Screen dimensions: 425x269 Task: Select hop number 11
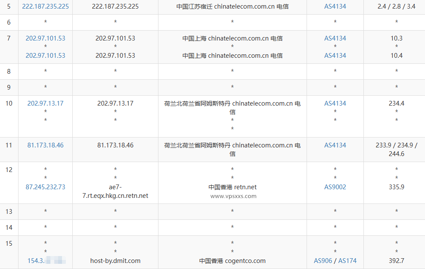pos(9,145)
